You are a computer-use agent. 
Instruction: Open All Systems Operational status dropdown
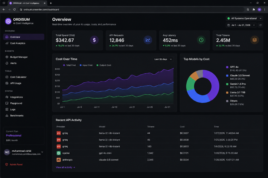click(244, 19)
